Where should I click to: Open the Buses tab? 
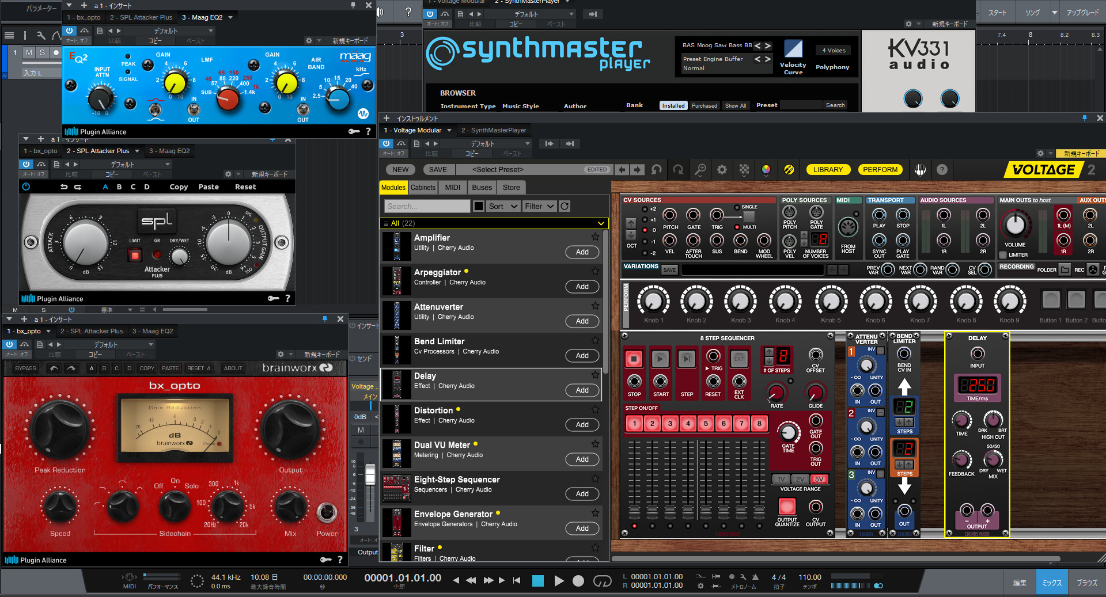pos(482,188)
